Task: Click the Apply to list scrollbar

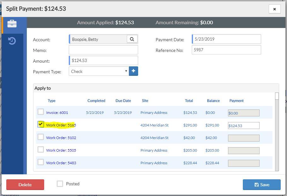Action: click(x=277, y=132)
